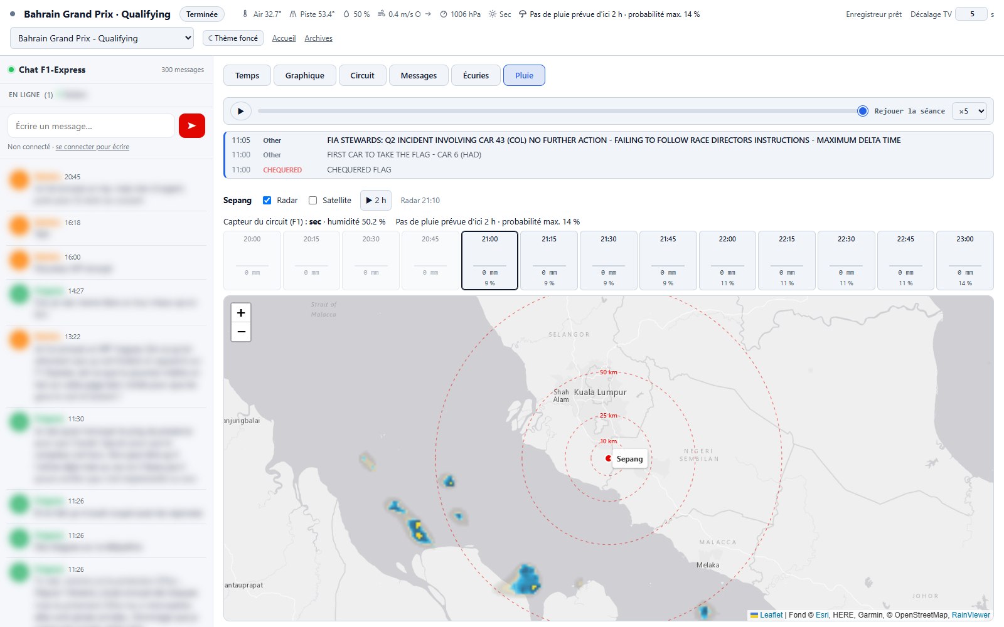Image resolution: width=1004 pixels, height=627 pixels.
Task: Switch to dark theme
Action: pos(233,38)
